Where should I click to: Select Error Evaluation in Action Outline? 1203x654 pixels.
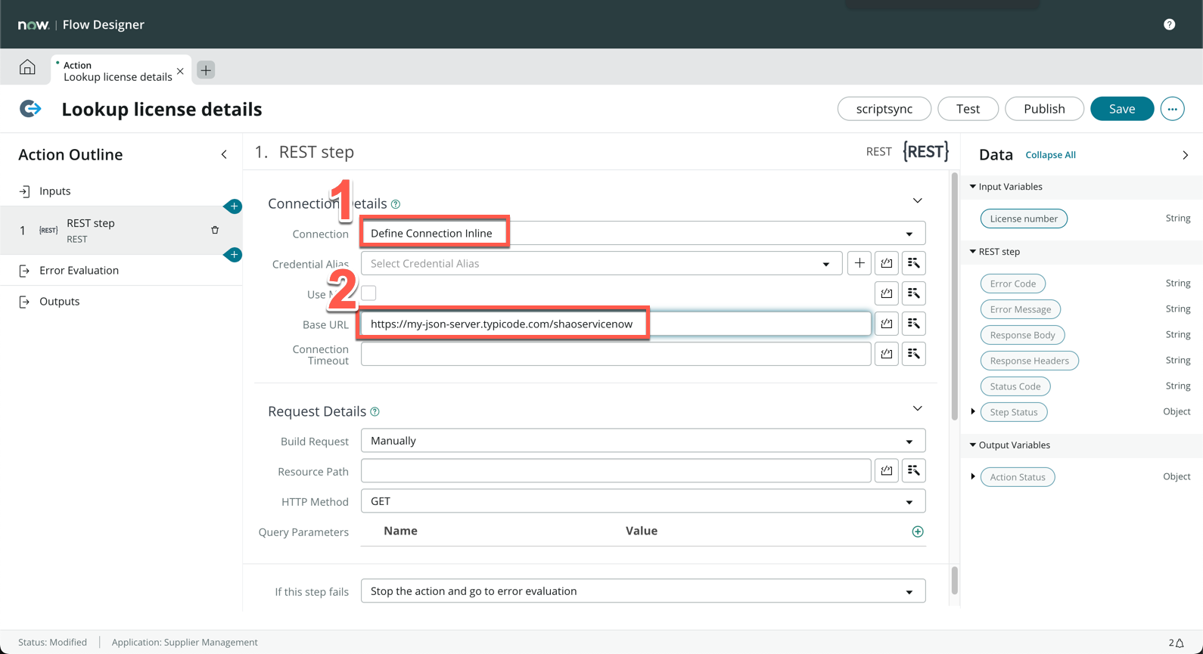click(x=79, y=270)
